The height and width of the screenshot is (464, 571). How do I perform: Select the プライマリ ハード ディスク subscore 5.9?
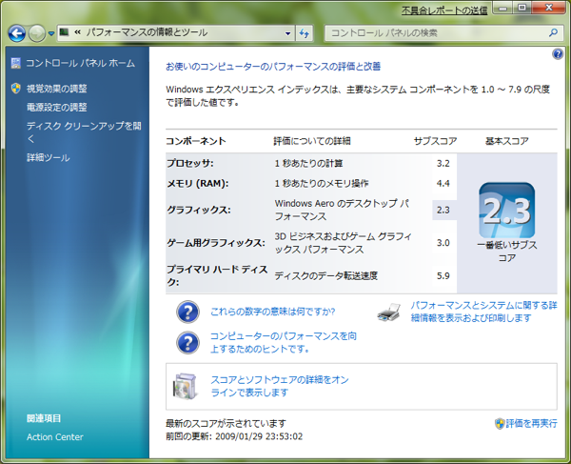(443, 276)
